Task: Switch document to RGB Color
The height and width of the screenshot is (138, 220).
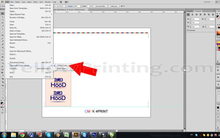Action: (62, 68)
